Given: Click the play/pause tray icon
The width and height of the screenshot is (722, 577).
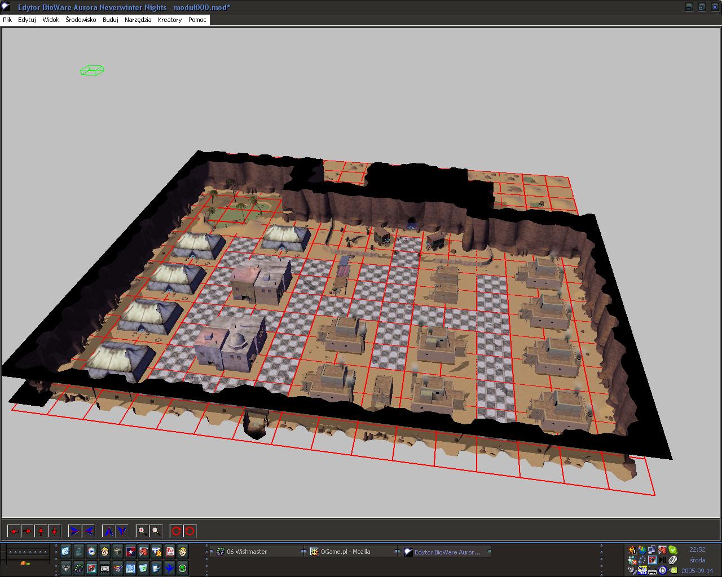Looking at the screenshot, I should (663, 560).
